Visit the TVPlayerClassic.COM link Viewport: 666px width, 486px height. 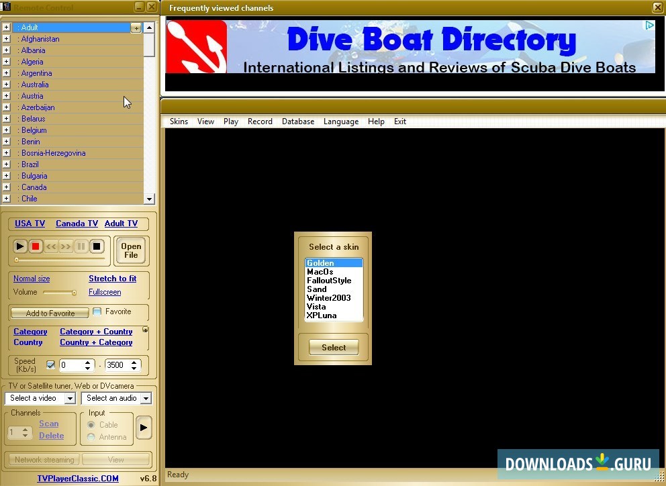pyautogui.click(x=78, y=479)
